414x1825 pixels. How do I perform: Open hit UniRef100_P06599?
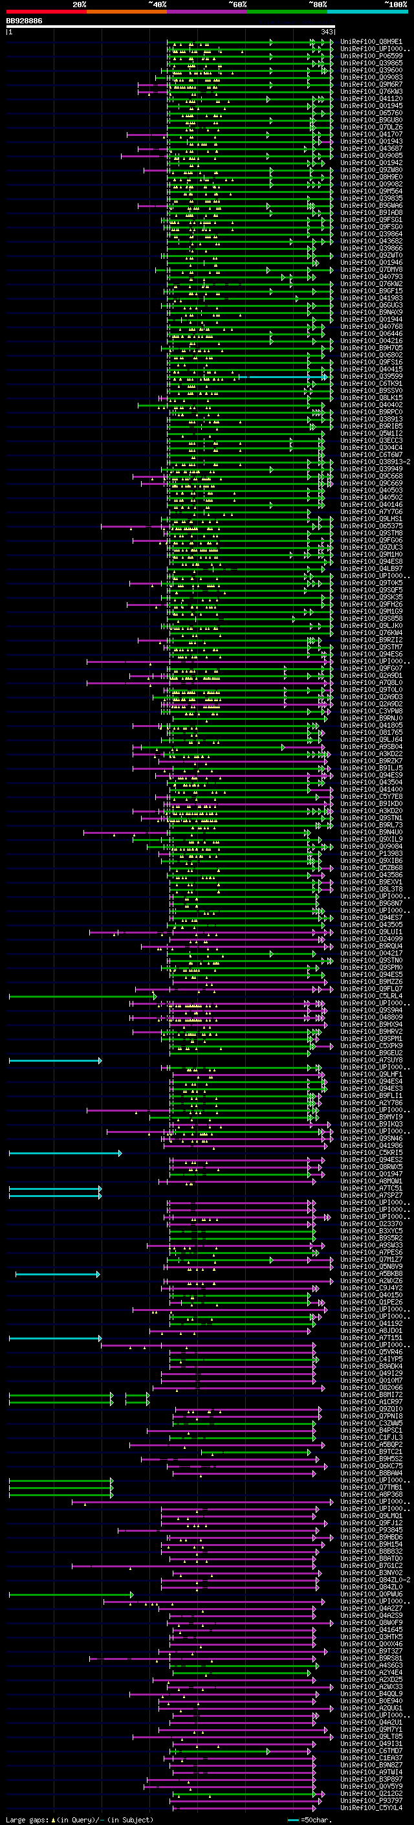point(371,56)
